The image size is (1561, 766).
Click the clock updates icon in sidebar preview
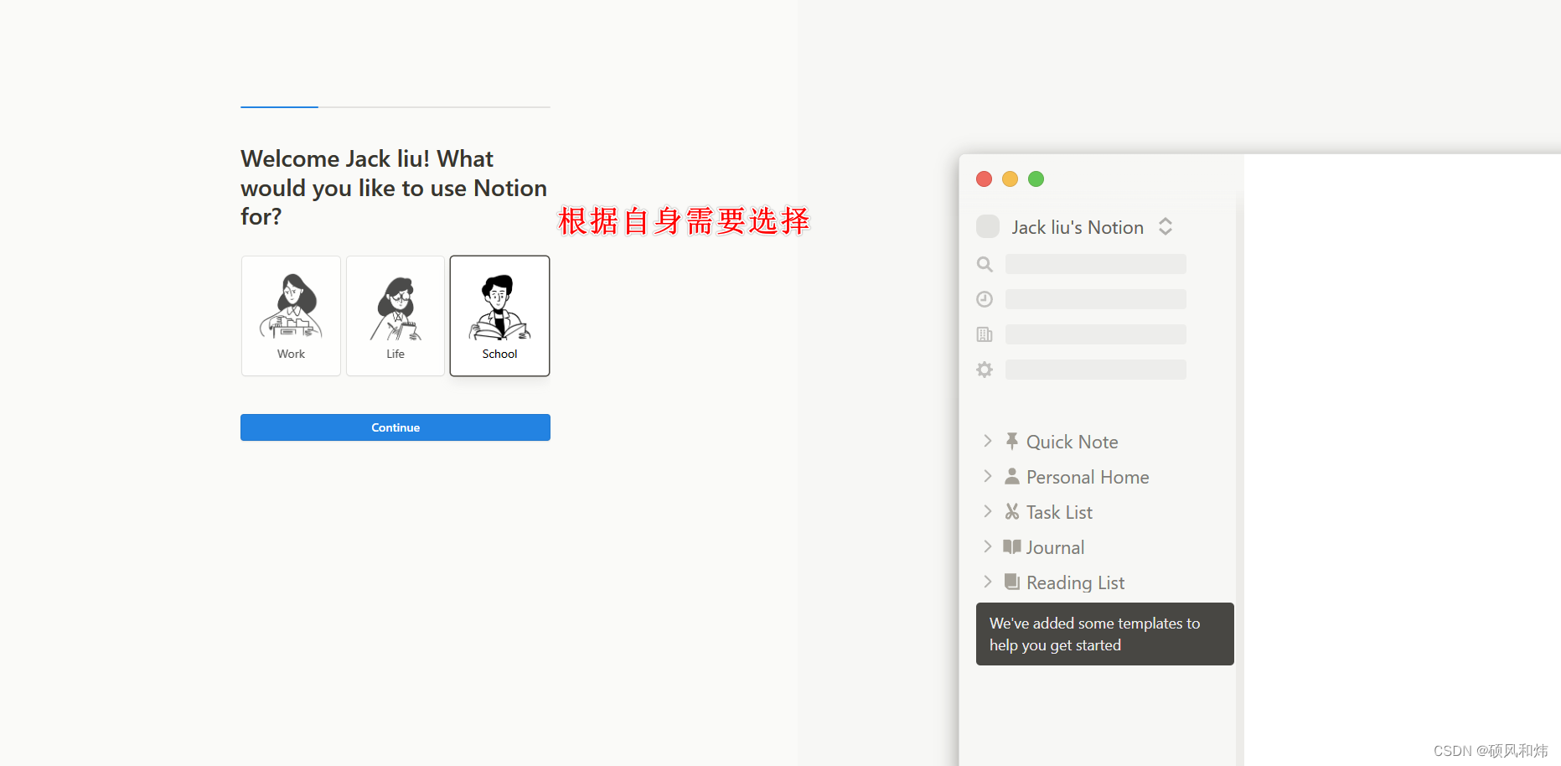985,299
